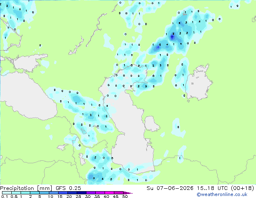
Task: Click the 15–20 mm blue legend swatch
Action: [x=63, y=193]
